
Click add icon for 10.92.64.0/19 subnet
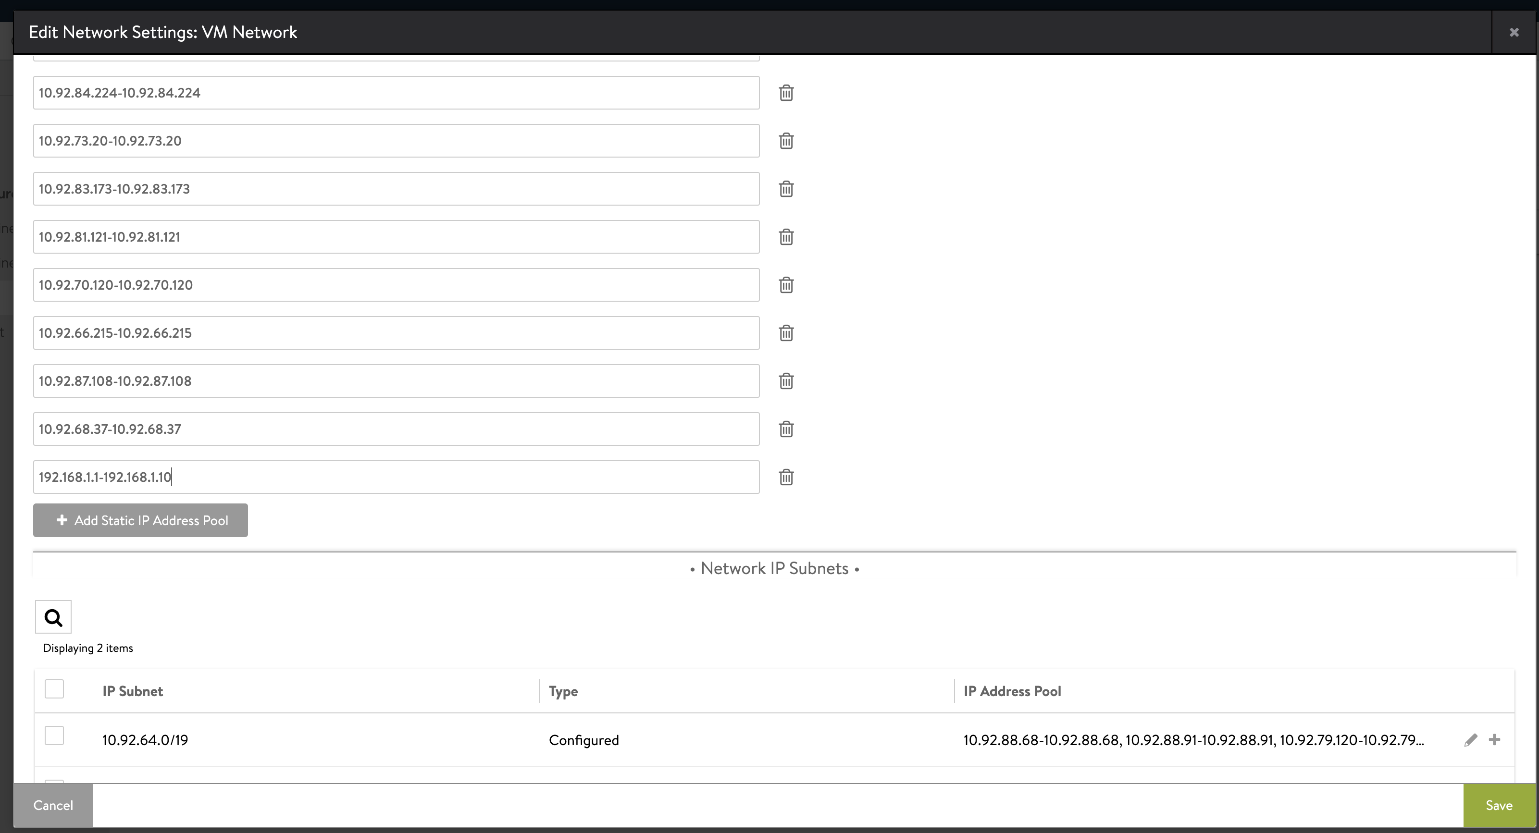[x=1495, y=740]
